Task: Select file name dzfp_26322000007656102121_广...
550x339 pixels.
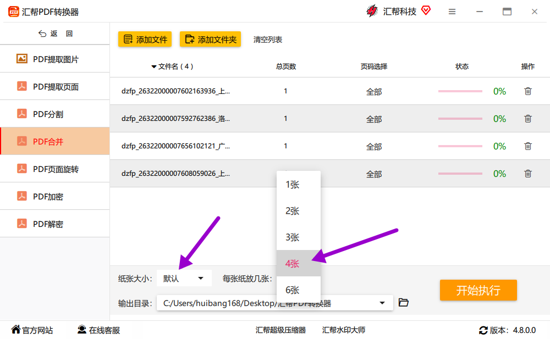Action: tap(176, 146)
